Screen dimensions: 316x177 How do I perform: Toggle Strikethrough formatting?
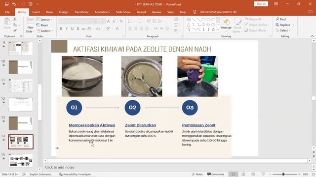tap(83, 29)
